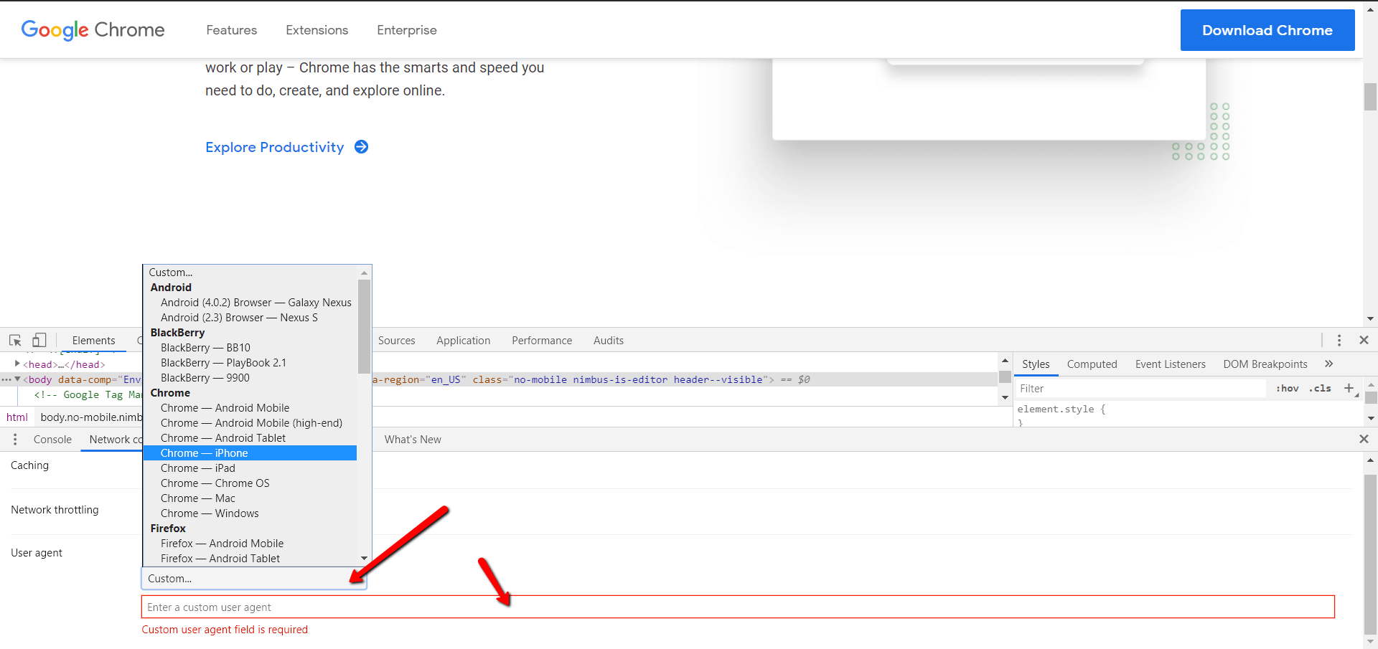This screenshot has width=1378, height=649.
Task: Click the custom user agent text field
Action: (737, 607)
